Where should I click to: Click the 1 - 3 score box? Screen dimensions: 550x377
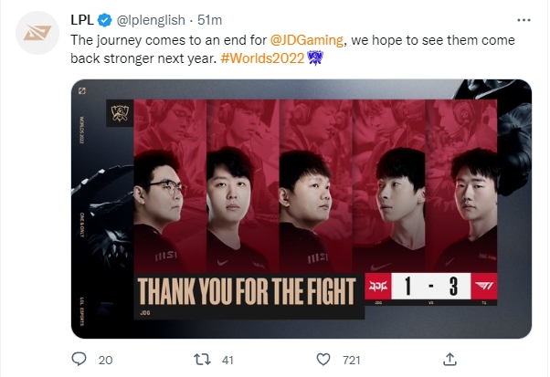(x=430, y=287)
